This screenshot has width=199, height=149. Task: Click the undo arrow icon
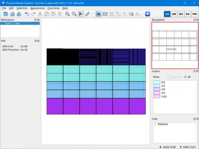pyautogui.click(x=27, y=14)
